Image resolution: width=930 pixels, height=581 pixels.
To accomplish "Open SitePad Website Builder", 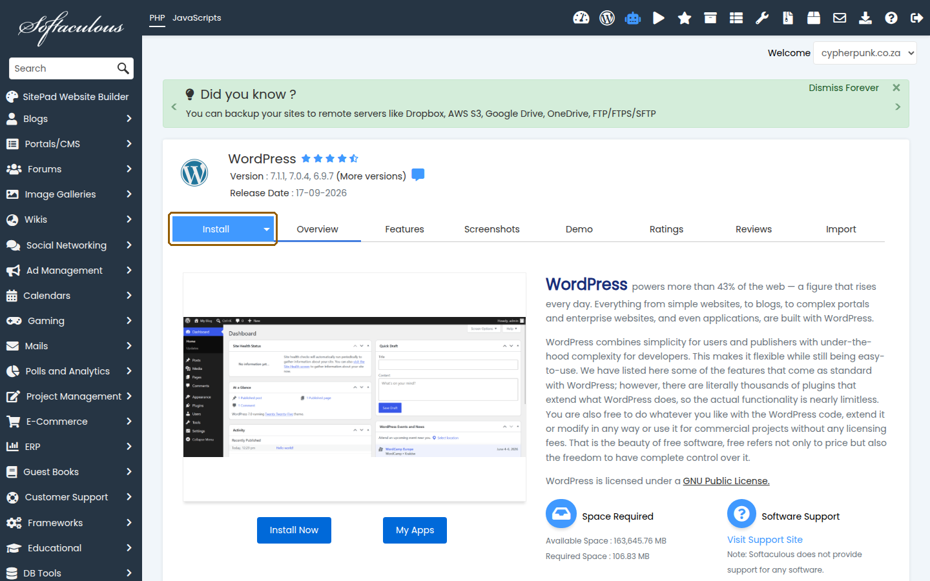I will (x=67, y=97).
